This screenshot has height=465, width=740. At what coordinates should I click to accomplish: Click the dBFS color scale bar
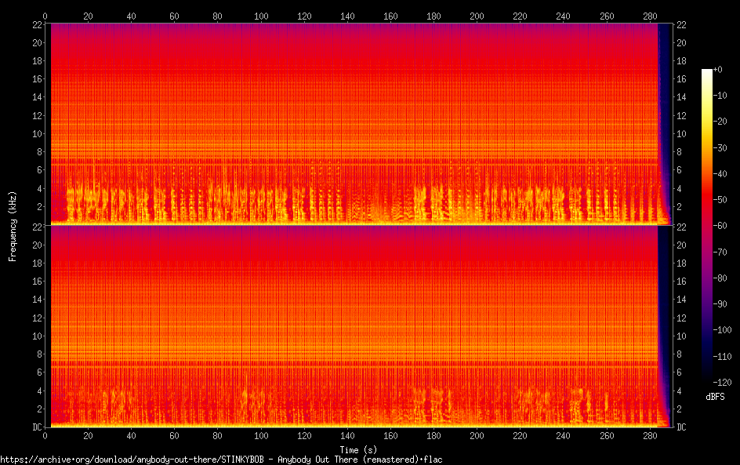click(706, 226)
